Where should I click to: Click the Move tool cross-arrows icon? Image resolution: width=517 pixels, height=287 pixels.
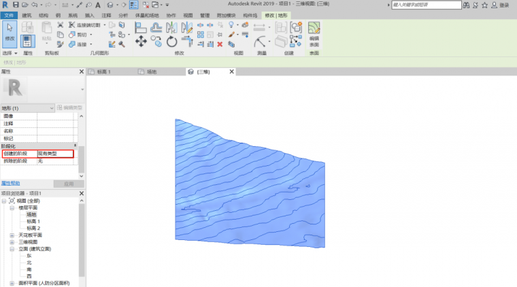[x=141, y=42]
